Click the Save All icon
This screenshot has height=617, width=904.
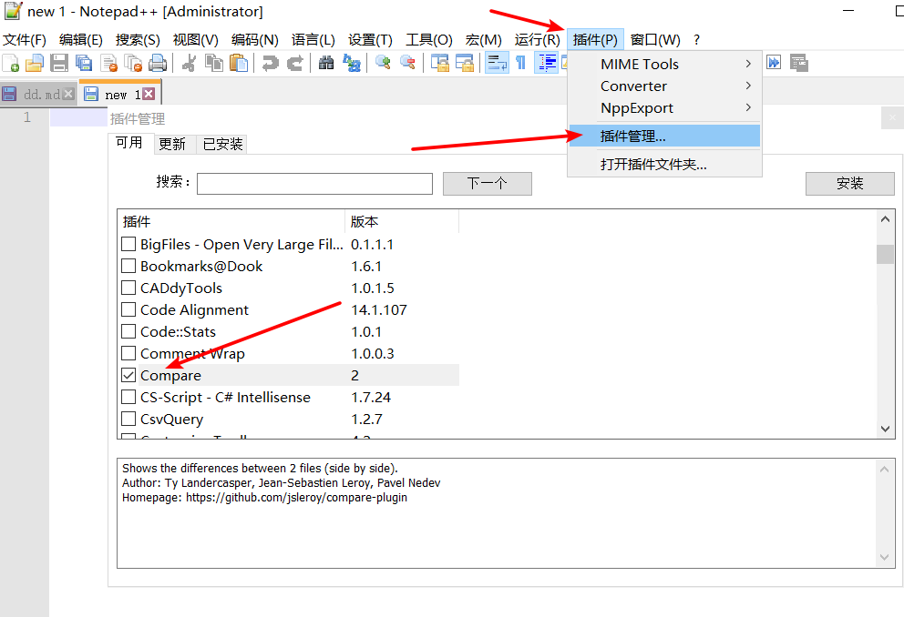click(x=84, y=63)
